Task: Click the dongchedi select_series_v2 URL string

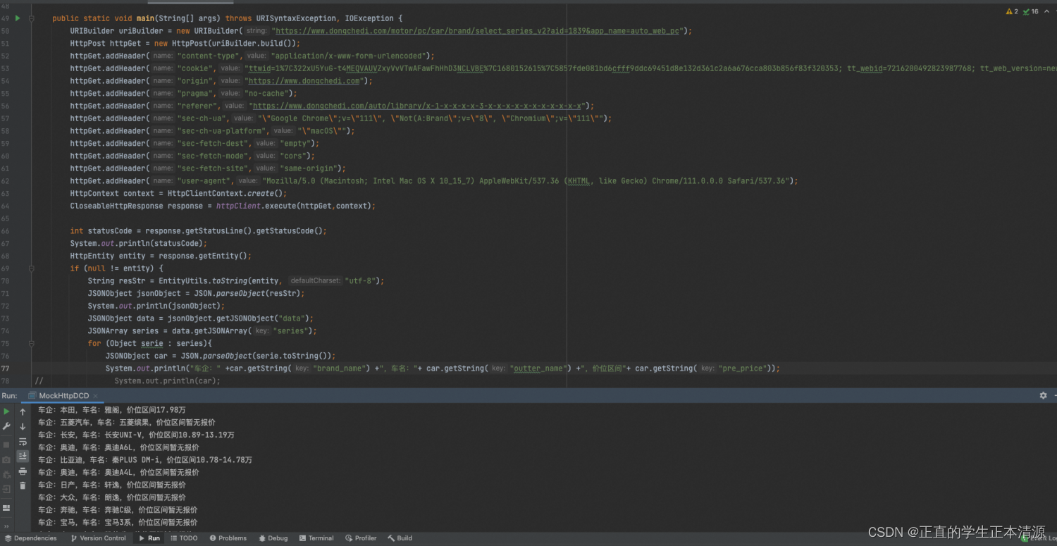Action: tap(477, 31)
